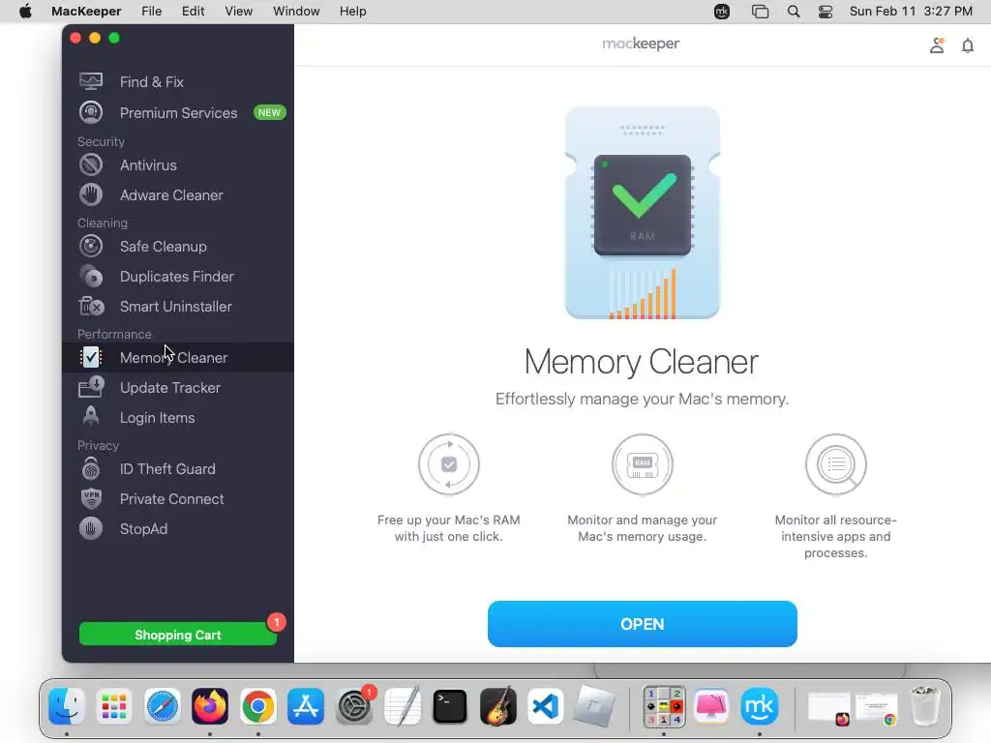Click the resource-intensive apps magnifier icon
The image size is (991, 743).
coord(835,464)
